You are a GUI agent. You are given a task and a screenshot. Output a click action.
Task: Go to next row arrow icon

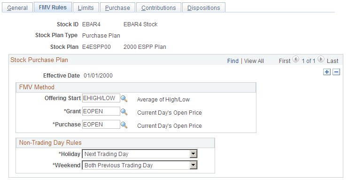pos(321,59)
